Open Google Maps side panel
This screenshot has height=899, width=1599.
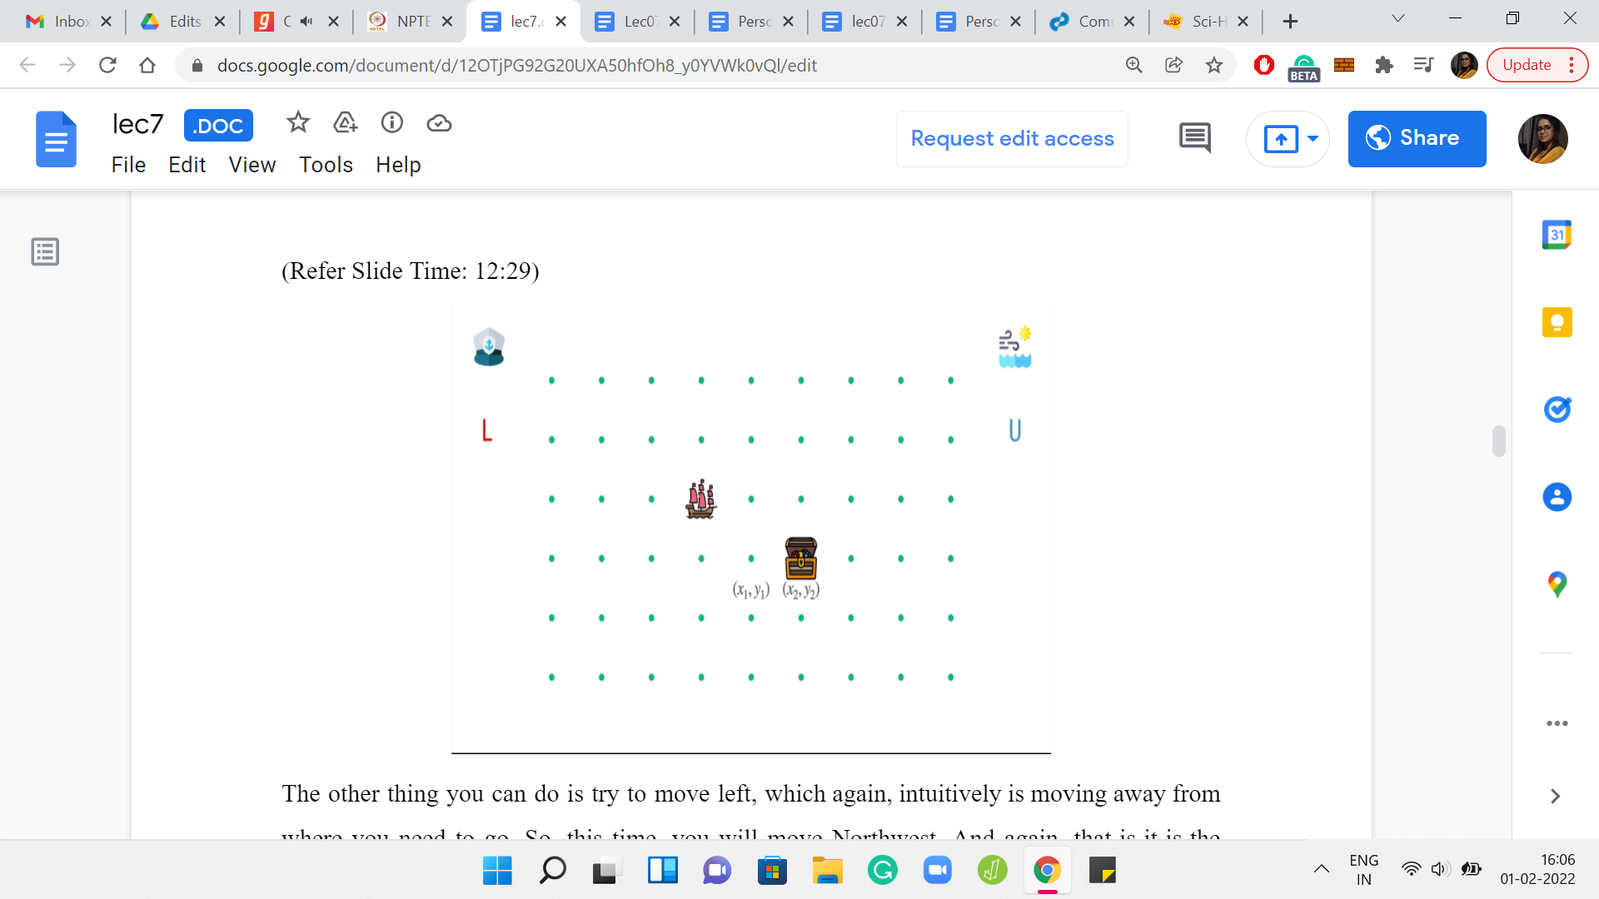click(1557, 584)
